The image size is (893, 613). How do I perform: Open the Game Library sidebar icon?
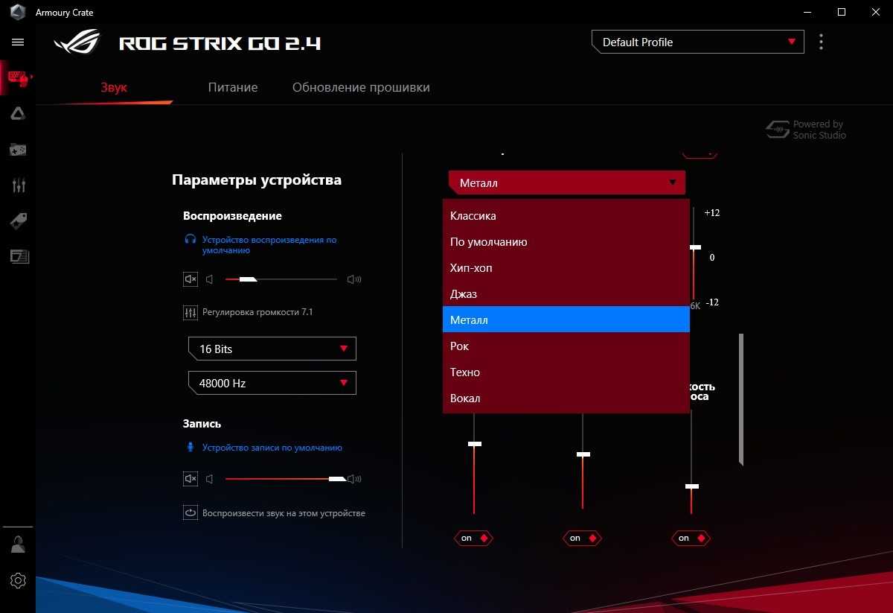tap(18, 150)
